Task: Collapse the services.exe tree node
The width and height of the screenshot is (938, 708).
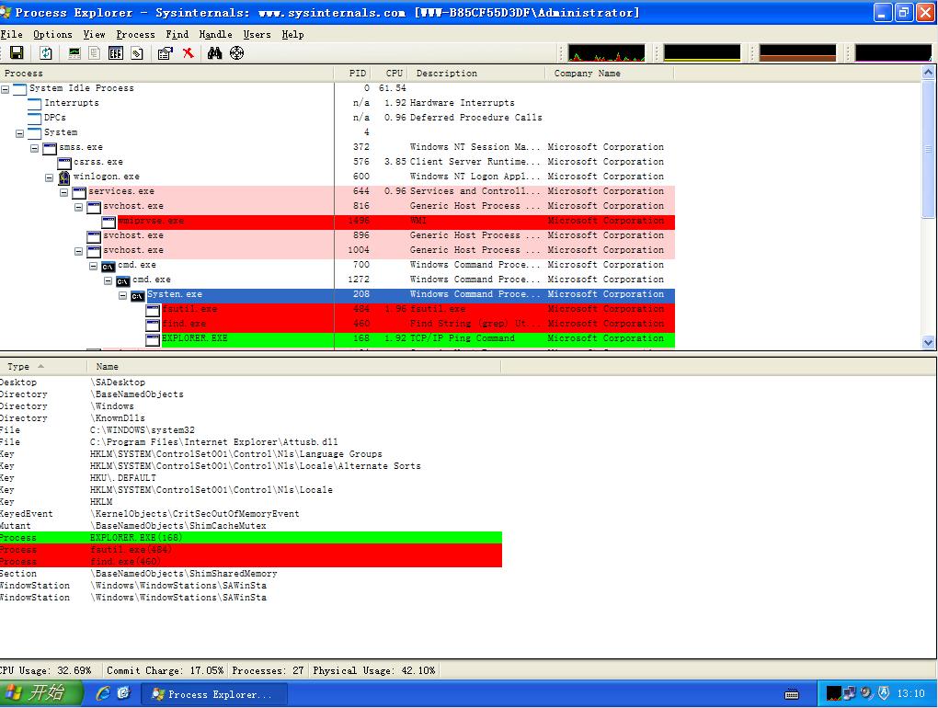Action: coord(64,192)
